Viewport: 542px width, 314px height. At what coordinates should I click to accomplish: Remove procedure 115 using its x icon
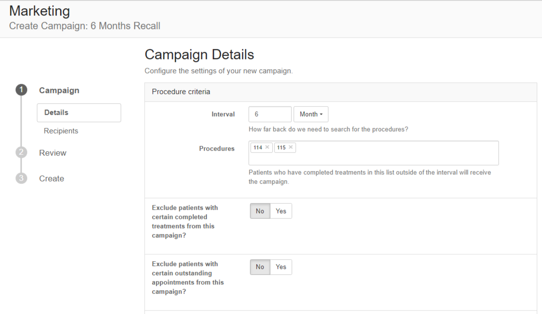(291, 147)
